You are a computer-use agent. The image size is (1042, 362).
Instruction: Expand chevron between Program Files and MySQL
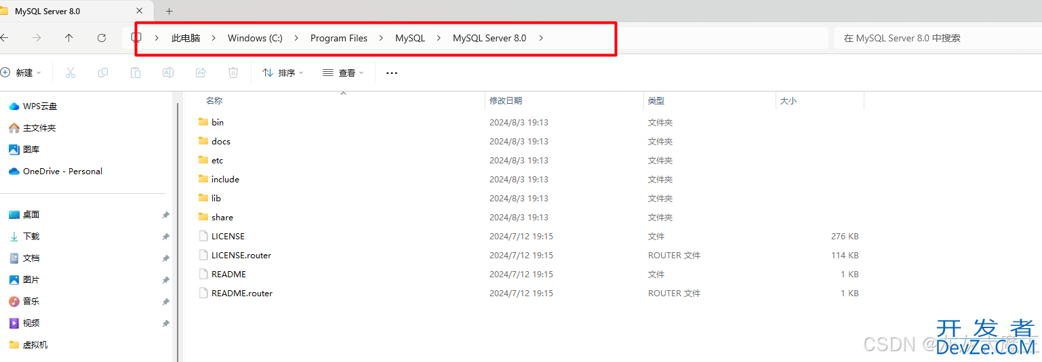382,38
